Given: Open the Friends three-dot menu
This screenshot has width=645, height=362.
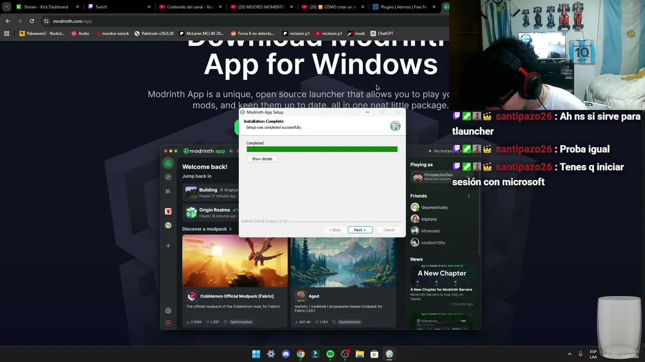Looking at the screenshot, I should click(469, 196).
